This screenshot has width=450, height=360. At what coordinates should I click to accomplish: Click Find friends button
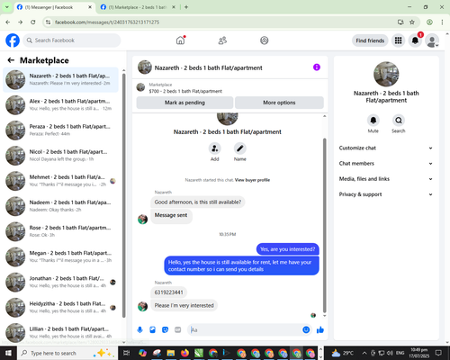click(x=370, y=40)
